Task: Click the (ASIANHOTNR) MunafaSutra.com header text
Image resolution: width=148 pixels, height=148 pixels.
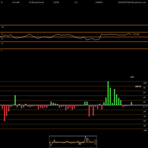Action: (132, 2)
